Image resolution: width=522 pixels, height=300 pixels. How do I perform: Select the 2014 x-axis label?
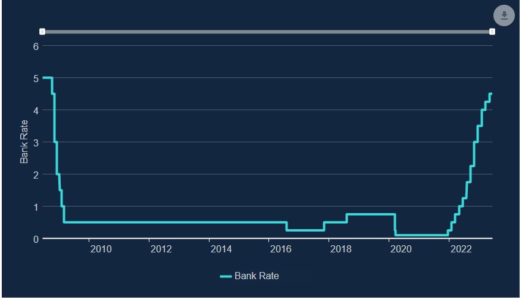pos(221,249)
